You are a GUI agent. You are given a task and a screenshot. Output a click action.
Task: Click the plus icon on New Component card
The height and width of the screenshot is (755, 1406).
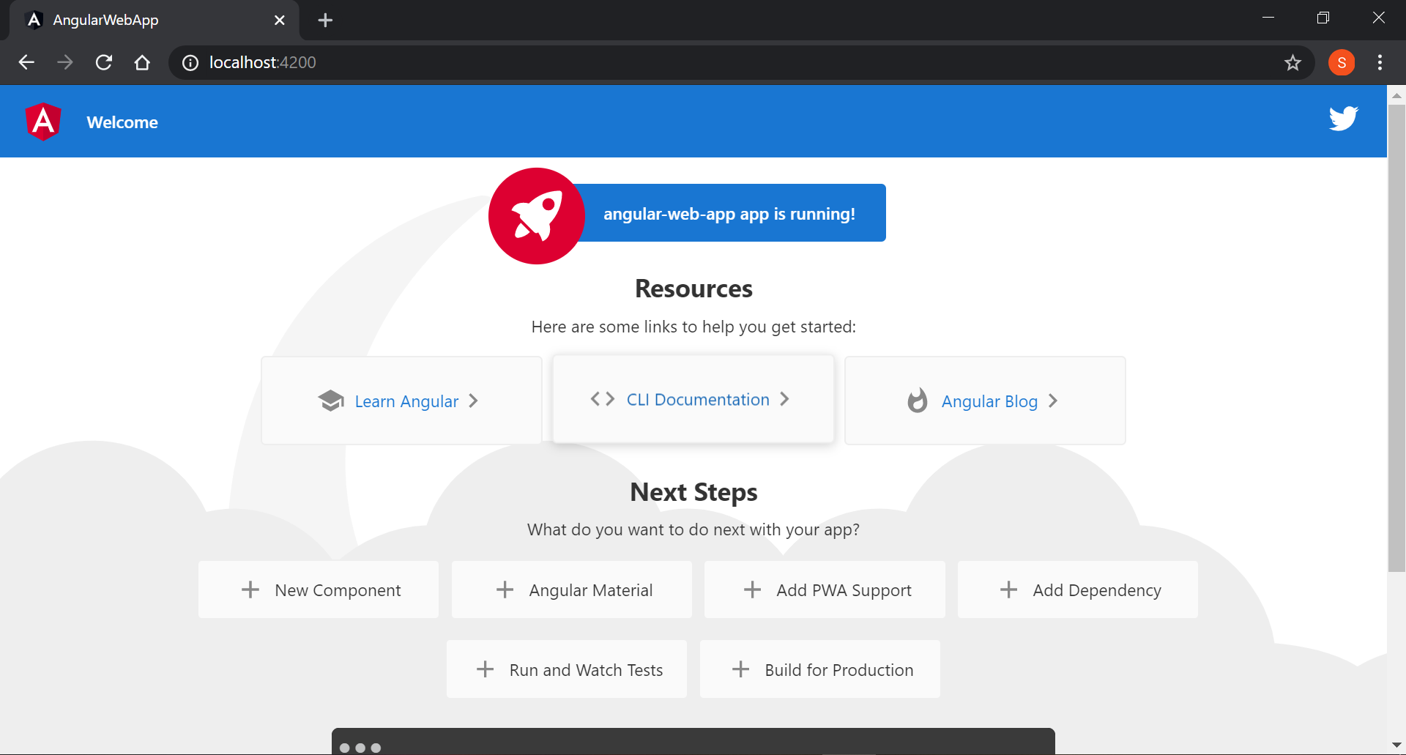(x=250, y=590)
